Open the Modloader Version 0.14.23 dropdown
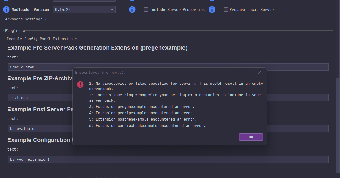 84,10
